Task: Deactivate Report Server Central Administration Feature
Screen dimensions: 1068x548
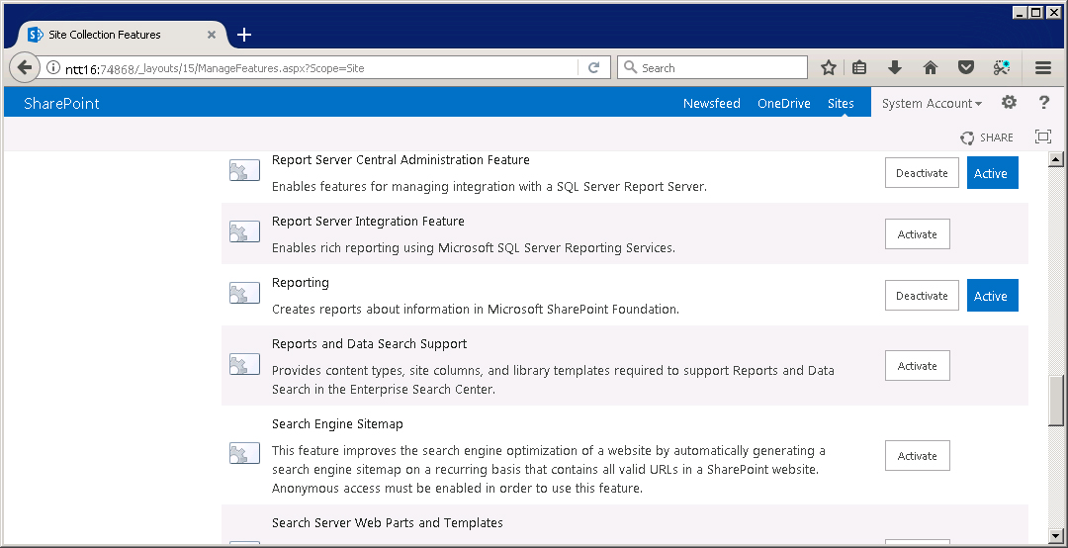Action: (922, 173)
